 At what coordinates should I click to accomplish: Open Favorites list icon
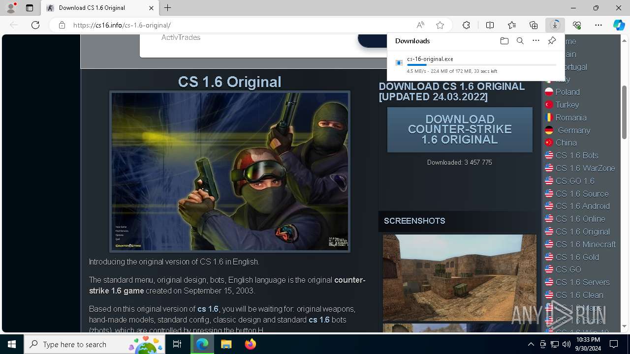[x=512, y=25]
